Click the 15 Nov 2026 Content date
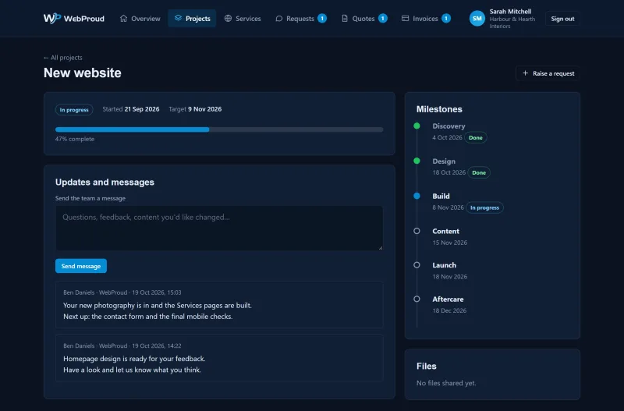 [450, 243]
